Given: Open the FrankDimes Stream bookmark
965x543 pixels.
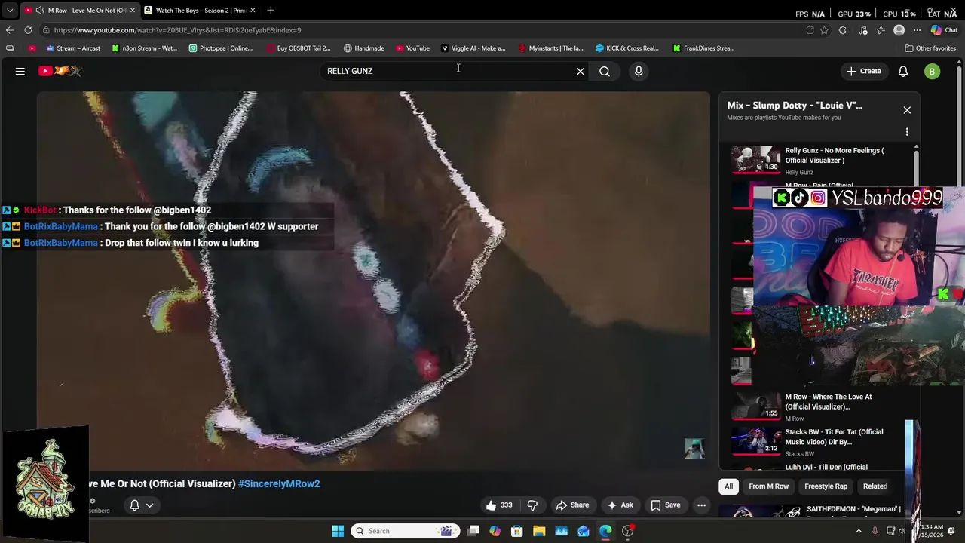Looking at the screenshot, I should 704,48.
